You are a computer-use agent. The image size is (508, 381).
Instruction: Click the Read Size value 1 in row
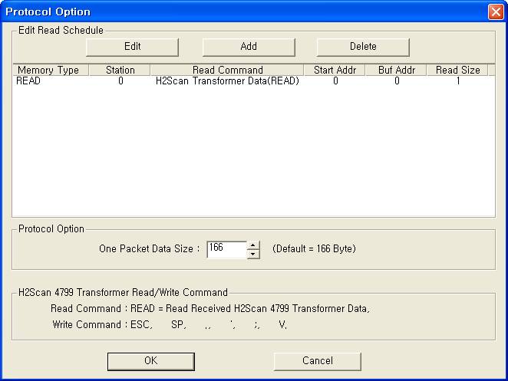(x=458, y=80)
